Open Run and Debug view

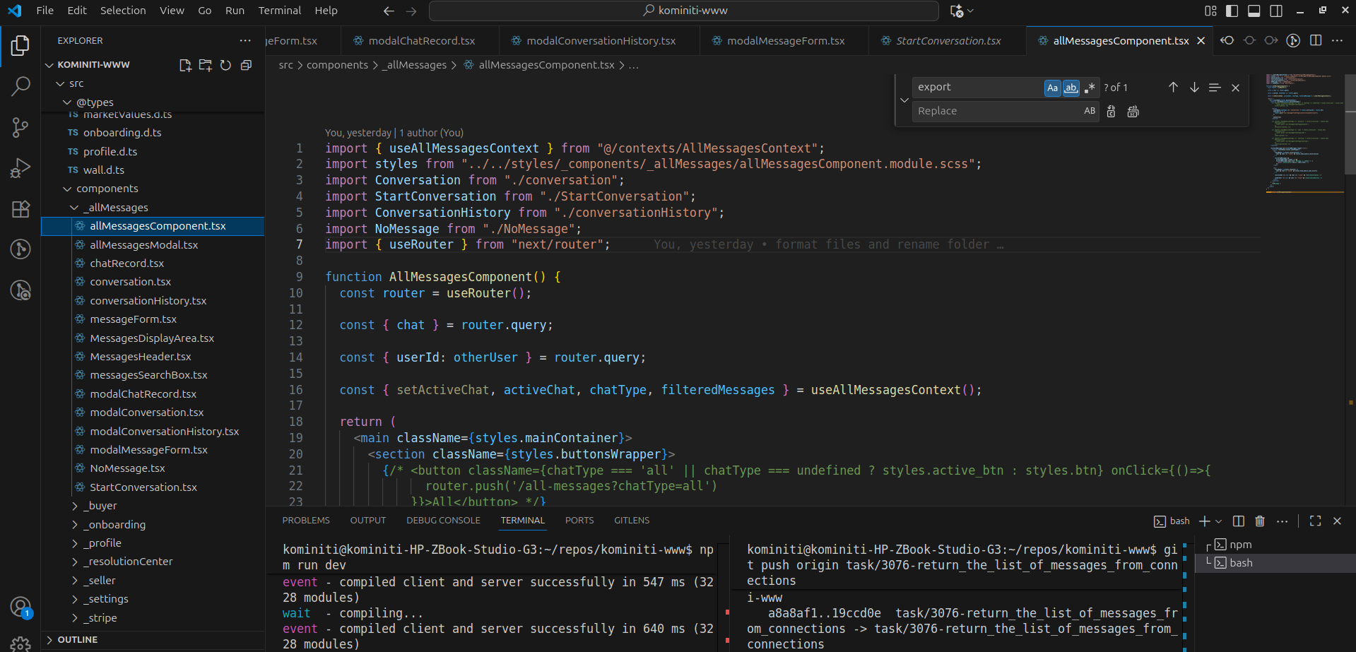tap(20, 168)
